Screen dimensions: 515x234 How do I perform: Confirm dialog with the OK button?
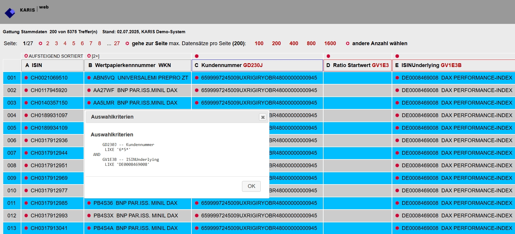[x=251, y=186]
